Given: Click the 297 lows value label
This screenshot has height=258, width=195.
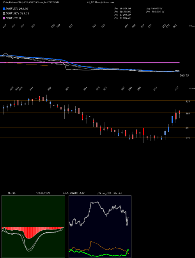Looking at the screenshot, I should [x=177, y=89].
